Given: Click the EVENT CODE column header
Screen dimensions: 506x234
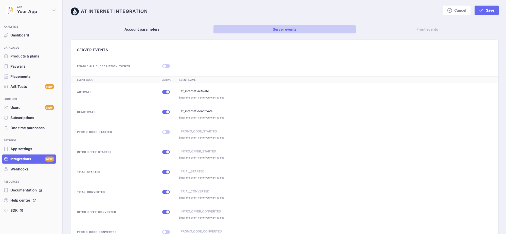Looking at the screenshot, I should point(85,80).
